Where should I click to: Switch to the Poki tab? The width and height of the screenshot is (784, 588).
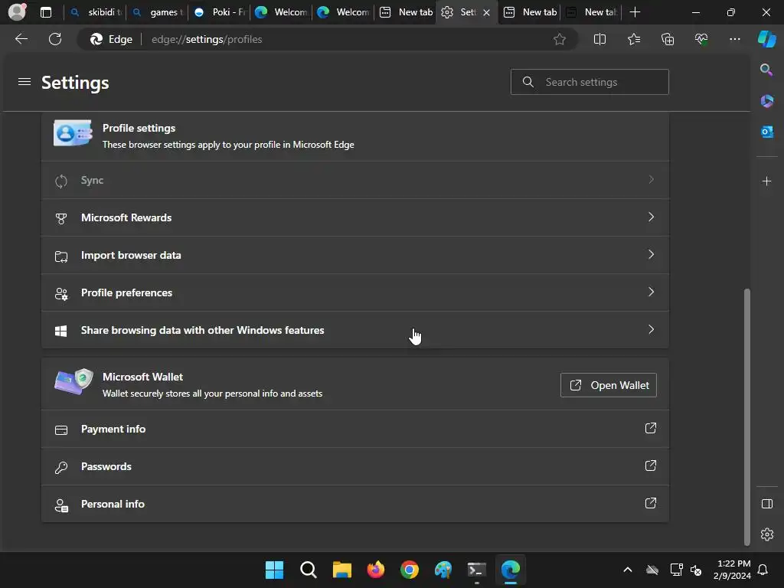coord(220,12)
